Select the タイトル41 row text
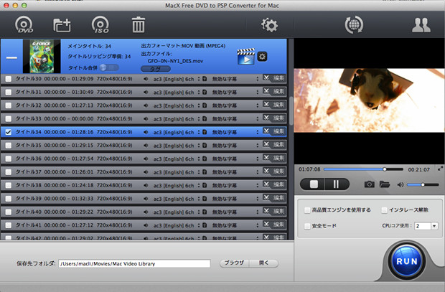This screenshot has width=445, height=292. [74, 225]
